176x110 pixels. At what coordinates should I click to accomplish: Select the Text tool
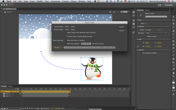pos(174,34)
